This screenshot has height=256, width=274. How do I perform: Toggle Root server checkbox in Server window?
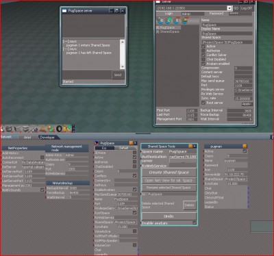[x=203, y=103]
